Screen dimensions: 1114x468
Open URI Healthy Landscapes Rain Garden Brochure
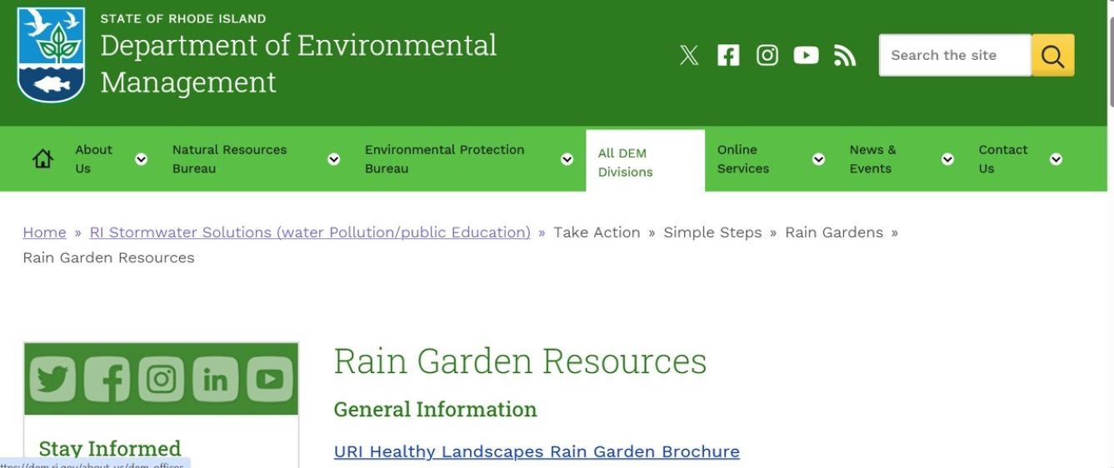pyautogui.click(x=536, y=451)
